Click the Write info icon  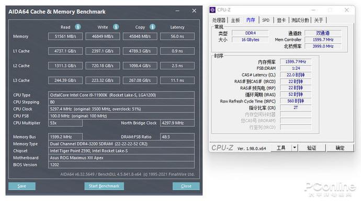pos(116,27)
